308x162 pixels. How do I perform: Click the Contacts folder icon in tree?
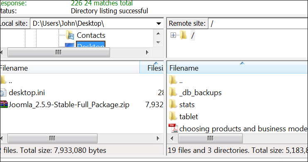pos(70,35)
